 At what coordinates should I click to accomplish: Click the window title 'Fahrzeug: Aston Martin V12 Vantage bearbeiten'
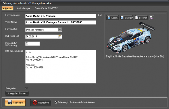coord(27,3)
